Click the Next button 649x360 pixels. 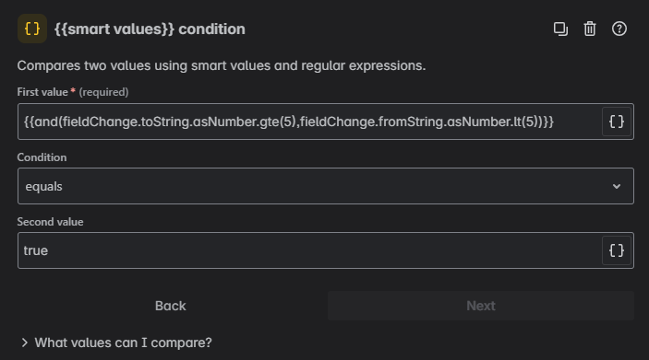point(481,306)
